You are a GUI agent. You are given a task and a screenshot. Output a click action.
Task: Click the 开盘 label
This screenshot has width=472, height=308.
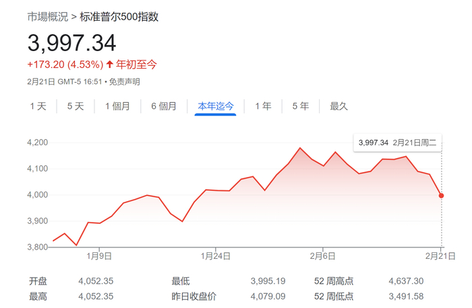pyautogui.click(x=38, y=281)
